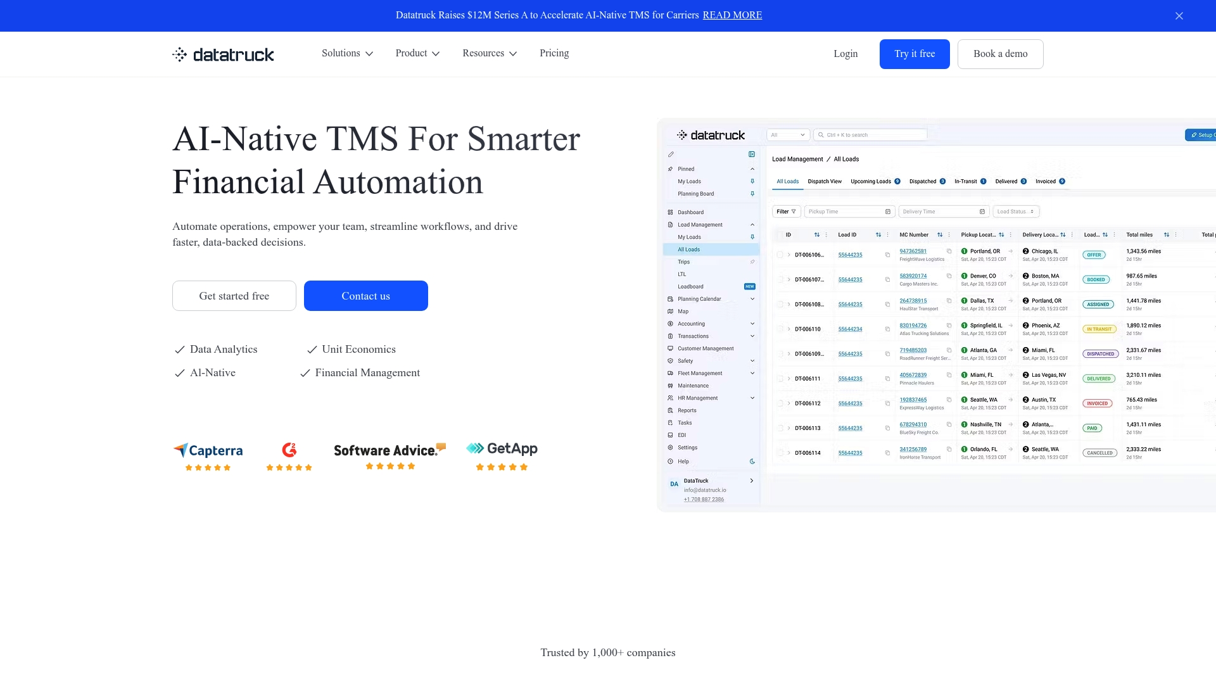
Task: Expand the Resources navigation menu
Action: click(x=490, y=53)
